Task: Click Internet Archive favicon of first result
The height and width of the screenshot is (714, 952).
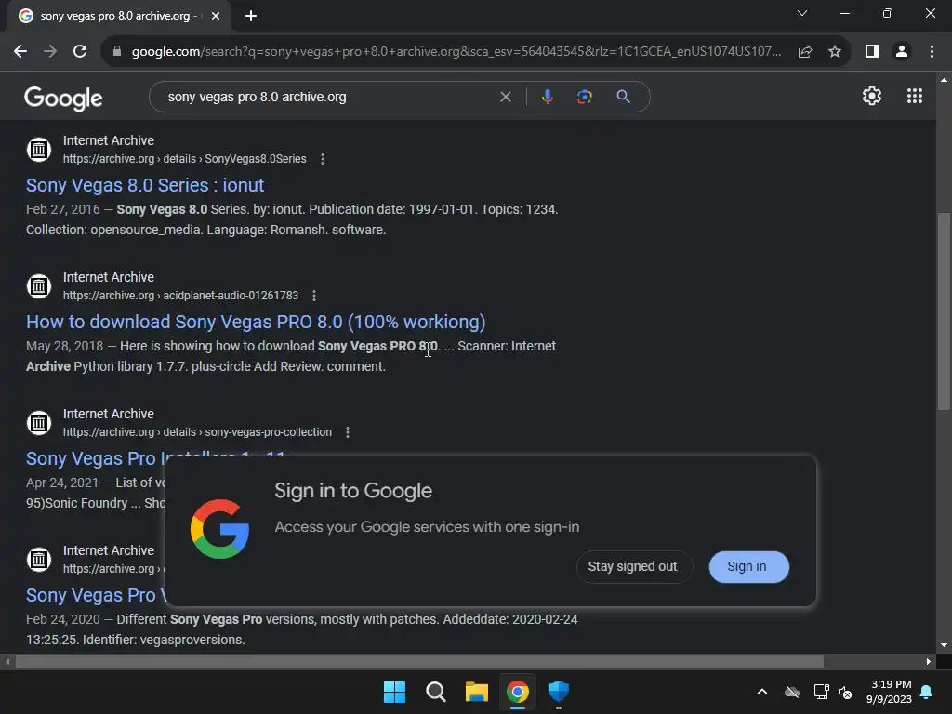Action: 39,149
